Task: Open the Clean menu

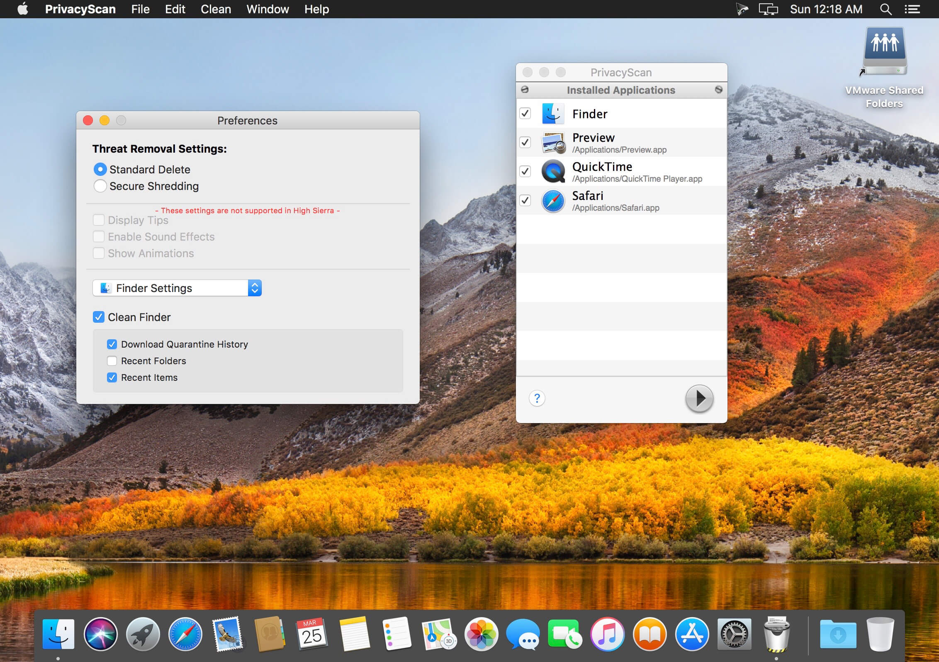Action: click(x=216, y=9)
